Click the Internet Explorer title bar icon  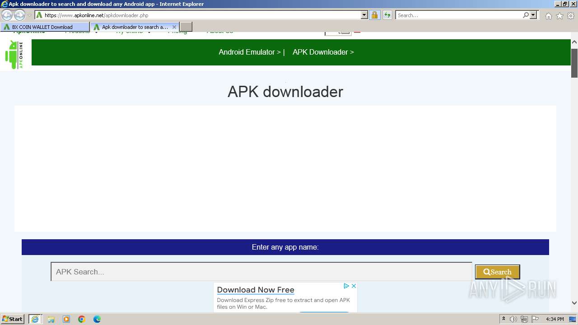point(5,4)
